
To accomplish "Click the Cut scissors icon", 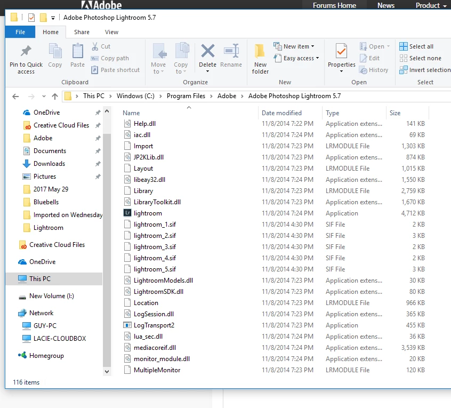I will pyautogui.click(x=95, y=46).
